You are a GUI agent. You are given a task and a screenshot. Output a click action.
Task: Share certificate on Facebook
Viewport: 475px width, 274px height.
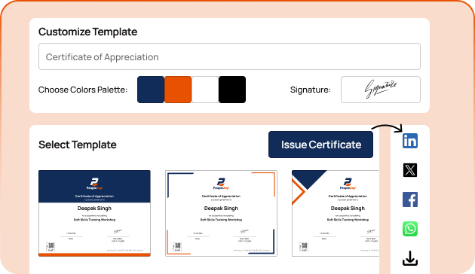pos(410,199)
